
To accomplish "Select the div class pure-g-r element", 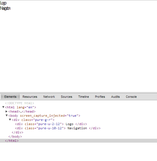I will click(x=33, y=120).
